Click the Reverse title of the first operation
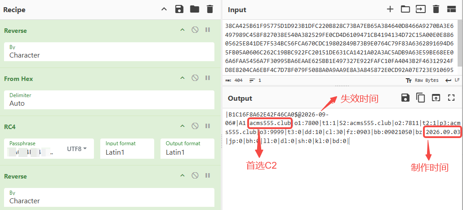The height and width of the screenshot is (210, 463). (15, 31)
